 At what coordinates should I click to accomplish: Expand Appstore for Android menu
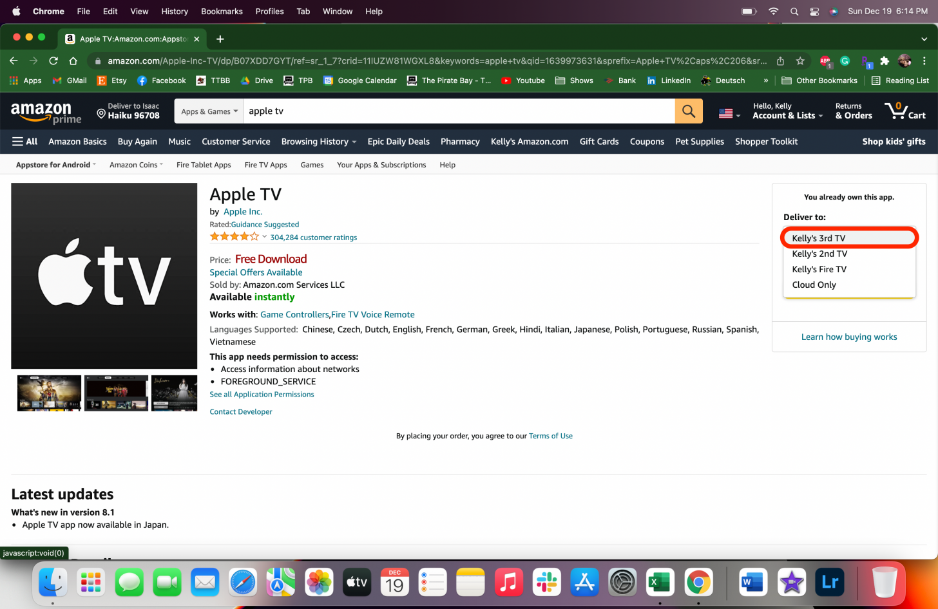tap(56, 165)
